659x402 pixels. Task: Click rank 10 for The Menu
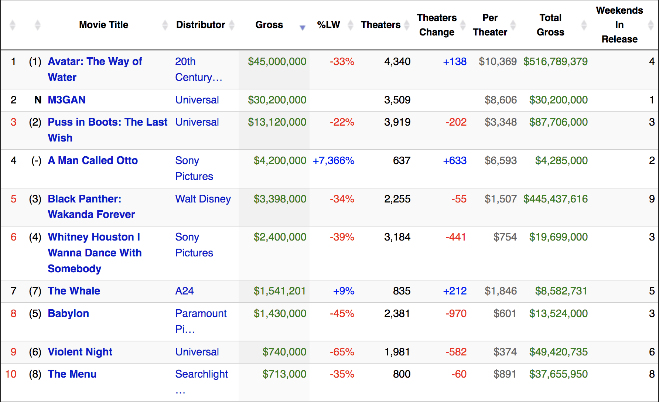11,374
